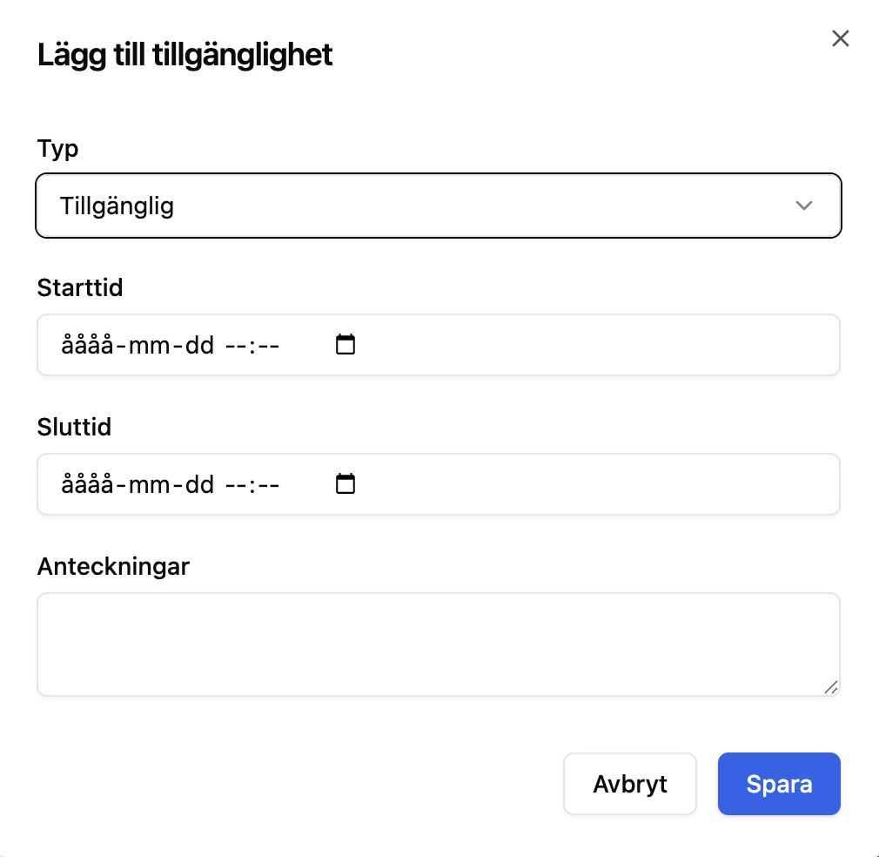
Task: Click the Starttid field label
Action: tap(79, 287)
